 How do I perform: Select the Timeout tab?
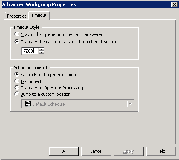[x=39, y=15]
